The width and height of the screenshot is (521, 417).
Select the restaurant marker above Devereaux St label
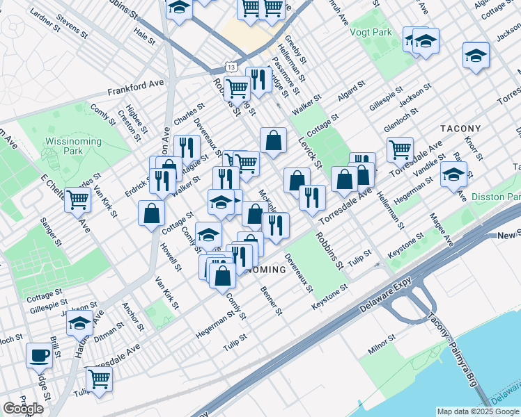point(276,227)
